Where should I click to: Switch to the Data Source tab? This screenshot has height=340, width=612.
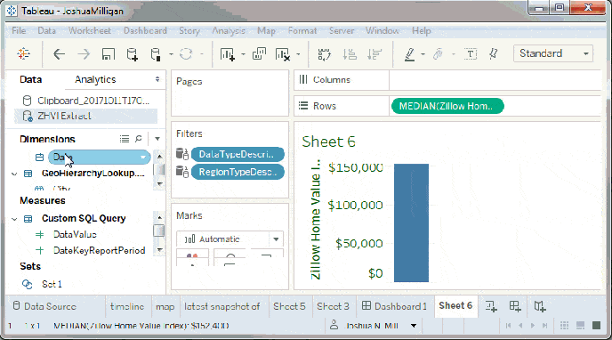coord(44,306)
